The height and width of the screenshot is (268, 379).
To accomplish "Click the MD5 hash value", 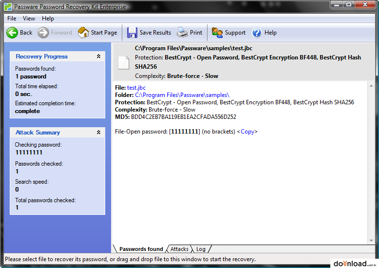I will point(184,117).
